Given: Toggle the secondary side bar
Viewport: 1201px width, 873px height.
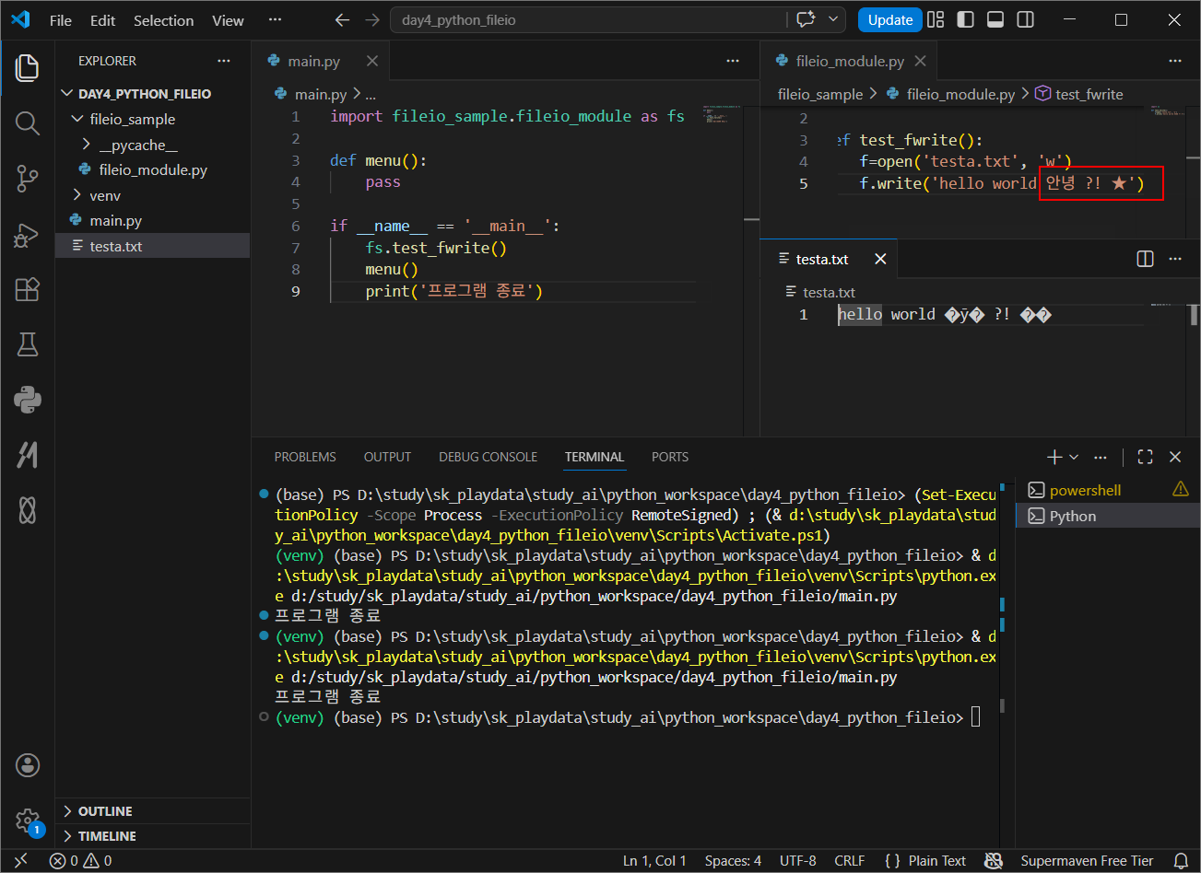Looking at the screenshot, I should click(x=1025, y=19).
